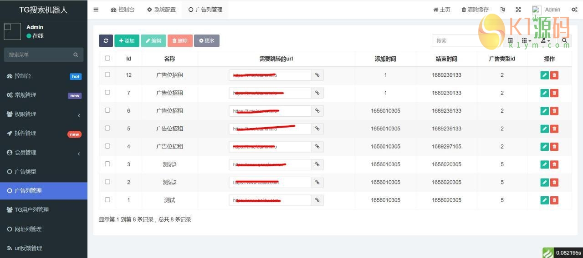Open 广告类型 in the sidebar
583x258 pixels.
pyautogui.click(x=44, y=172)
